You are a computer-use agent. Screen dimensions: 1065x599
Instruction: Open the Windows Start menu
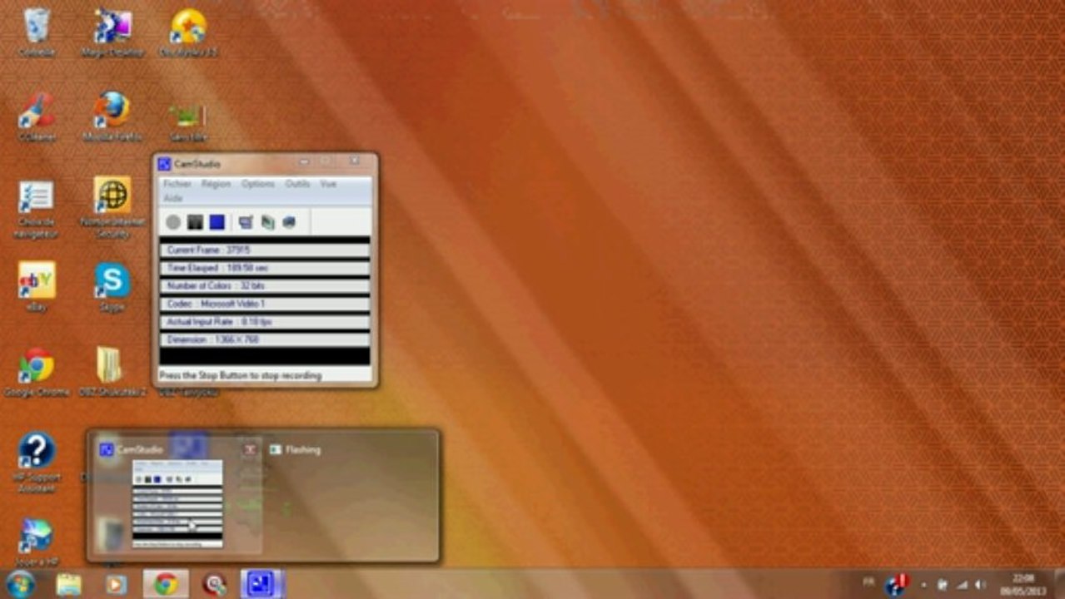[x=20, y=584]
